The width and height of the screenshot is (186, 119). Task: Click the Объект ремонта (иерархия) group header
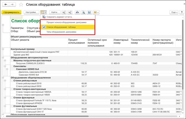26,37
